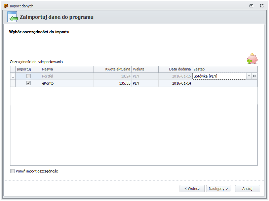The height and width of the screenshot is (201, 269).
Task: Proceed with the Następny button
Action: [219, 189]
